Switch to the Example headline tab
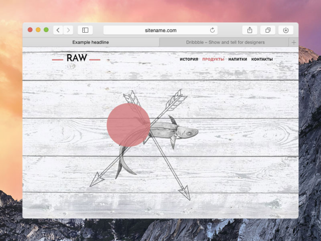This screenshot has height=241, width=321. (x=91, y=42)
